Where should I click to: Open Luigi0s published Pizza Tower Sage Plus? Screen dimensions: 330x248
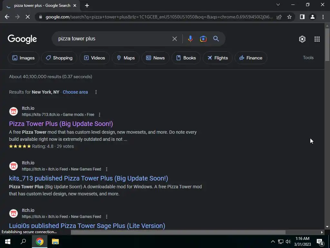[x=87, y=226]
